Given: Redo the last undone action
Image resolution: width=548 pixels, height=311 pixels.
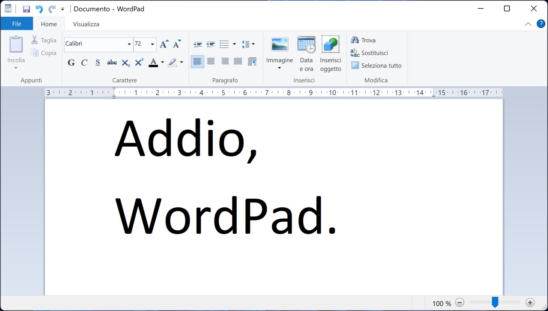Looking at the screenshot, I should pos(52,9).
